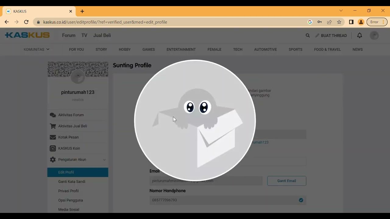Screen dimensions: 390x219
Task: Click the pinturumah123 username
Action: (x=78, y=92)
